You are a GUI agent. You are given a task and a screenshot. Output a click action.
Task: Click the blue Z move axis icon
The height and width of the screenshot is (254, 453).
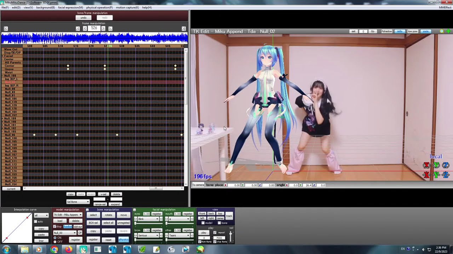pyautogui.click(x=446, y=175)
